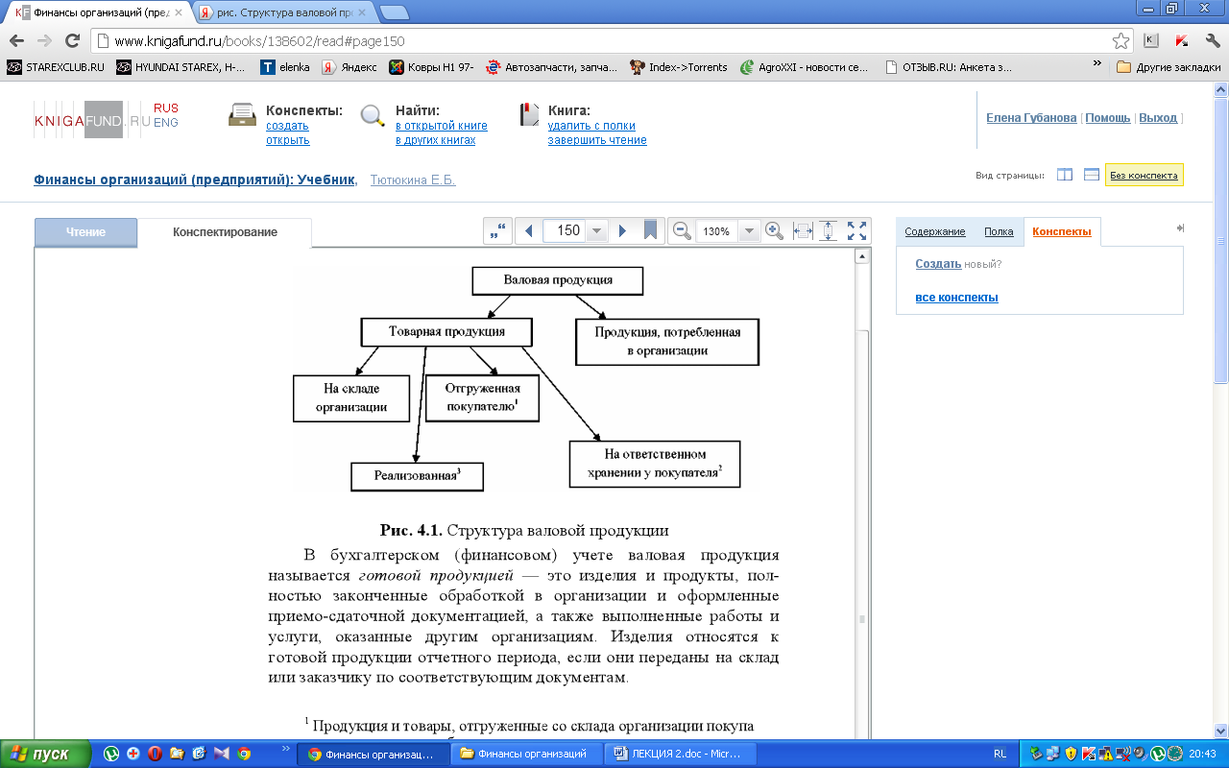
Task: Select the stacked page view icon
Action: (x=1092, y=175)
